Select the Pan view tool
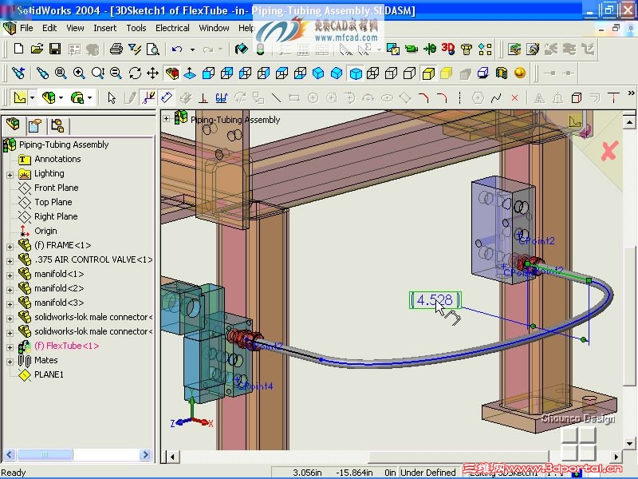The image size is (638, 479). point(153,73)
